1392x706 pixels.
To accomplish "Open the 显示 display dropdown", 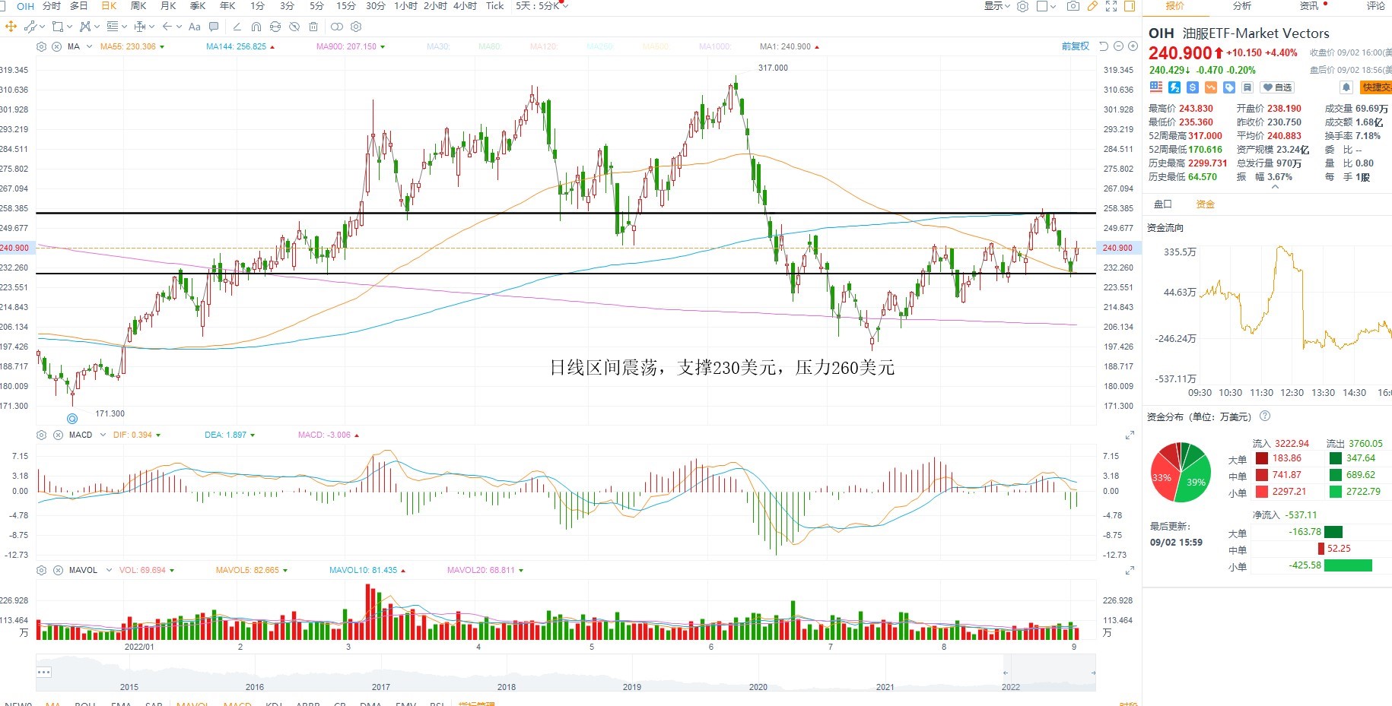I will [997, 6].
